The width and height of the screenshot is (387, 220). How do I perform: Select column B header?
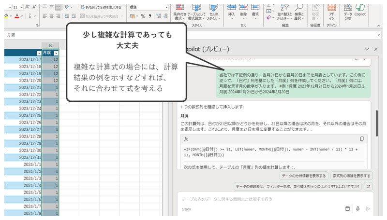(50, 45)
